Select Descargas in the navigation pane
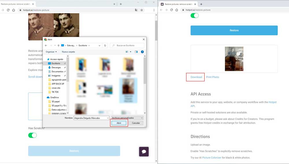Screen dimensions: 289x164 (56, 67)
